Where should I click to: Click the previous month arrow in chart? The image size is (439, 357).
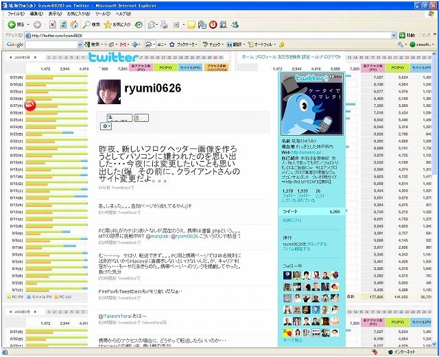(x=11, y=58)
